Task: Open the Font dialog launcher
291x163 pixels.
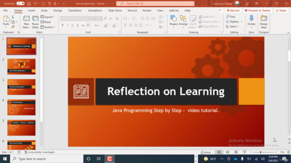Action: coord(120,32)
